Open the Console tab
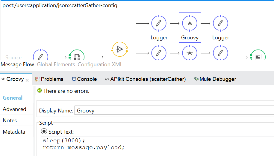Image resolution: width=274 pixels, height=156 pixels. [x=84, y=79]
